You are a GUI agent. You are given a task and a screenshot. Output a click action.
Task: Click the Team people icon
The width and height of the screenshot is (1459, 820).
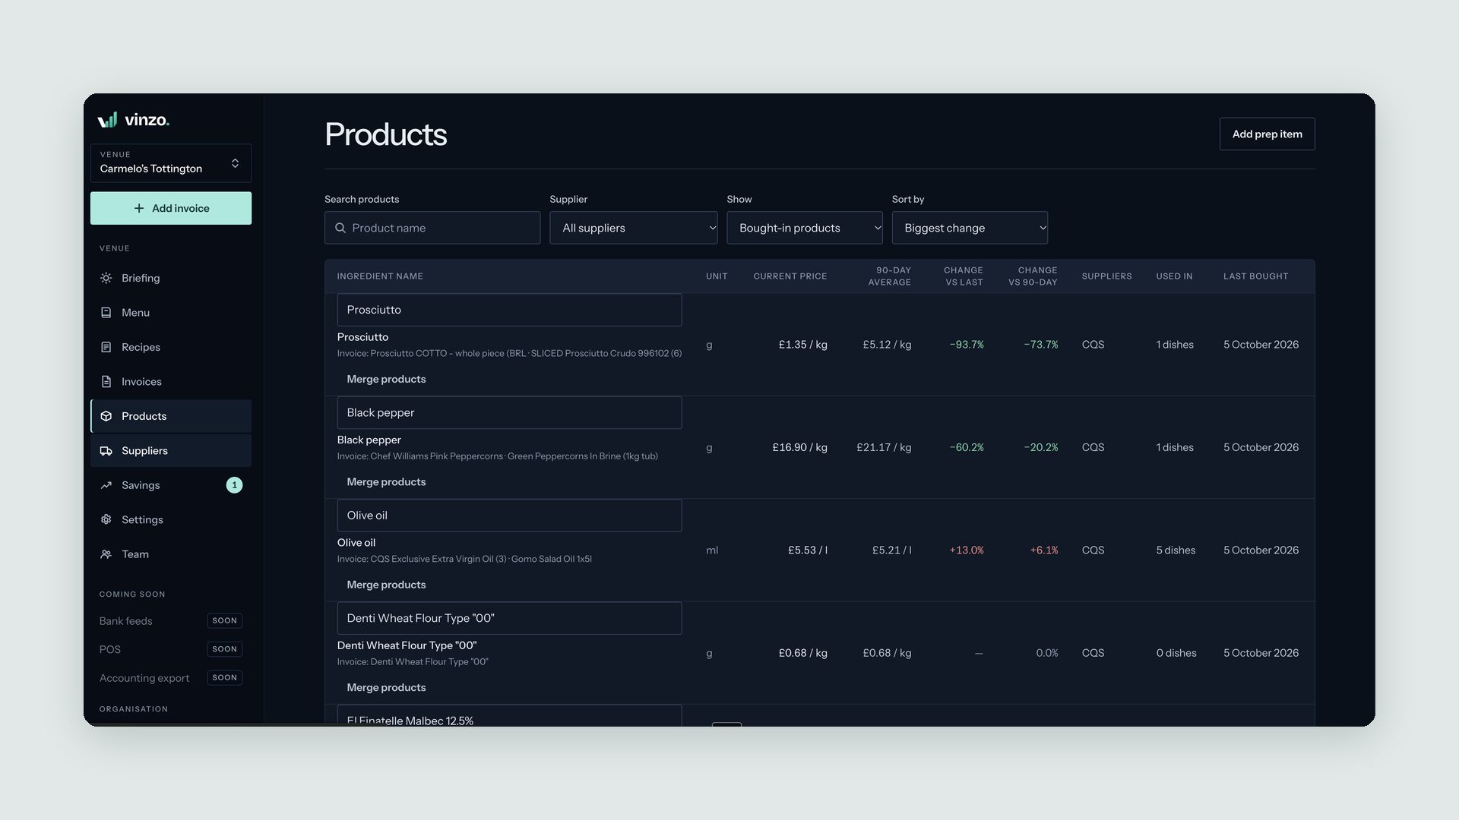(x=106, y=554)
